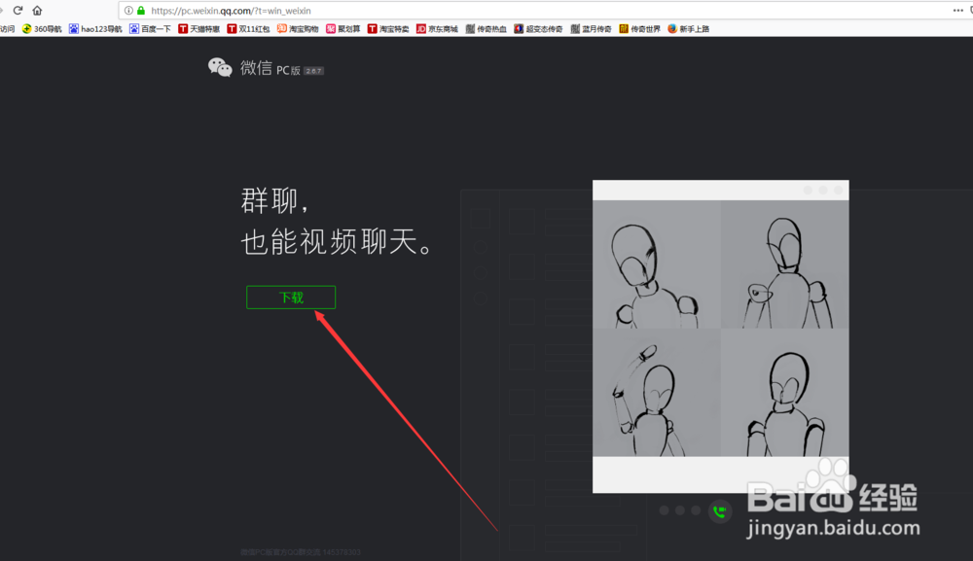Viewport: 973px width, 561px height.
Task: Click the 2.6.7 version badge
Action: click(313, 71)
